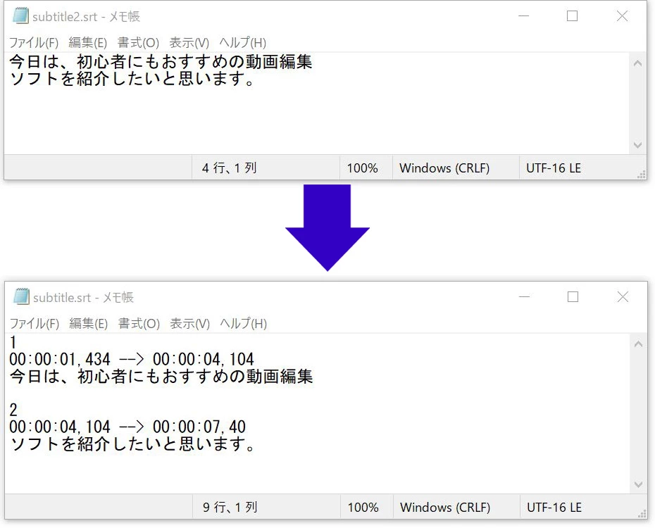This screenshot has height=528, width=655.
Task: Click status bar text 9 行、1 列
Action: pos(230,507)
